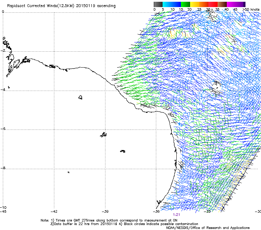Click the longitude label '-42'
The width and height of the screenshot is (261, 230).
[x=54, y=212]
